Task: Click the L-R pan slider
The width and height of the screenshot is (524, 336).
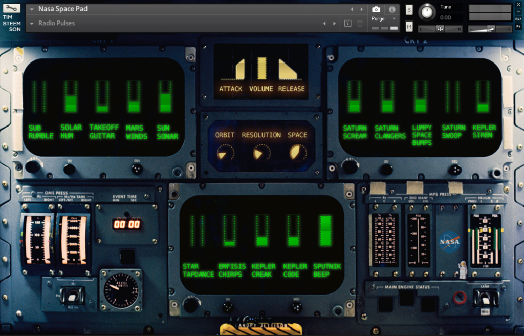Action: pyautogui.click(x=440, y=29)
